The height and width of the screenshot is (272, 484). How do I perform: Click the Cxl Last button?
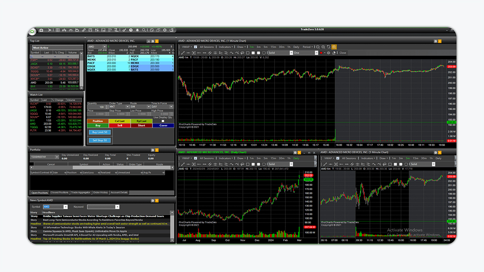[120, 121]
